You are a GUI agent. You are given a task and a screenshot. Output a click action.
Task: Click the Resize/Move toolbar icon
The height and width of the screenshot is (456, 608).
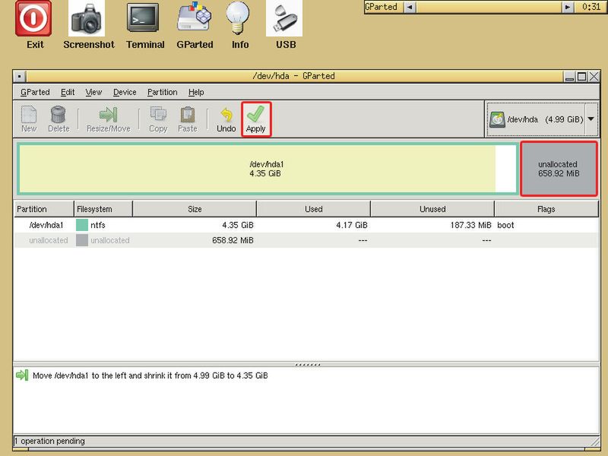(108, 115)
